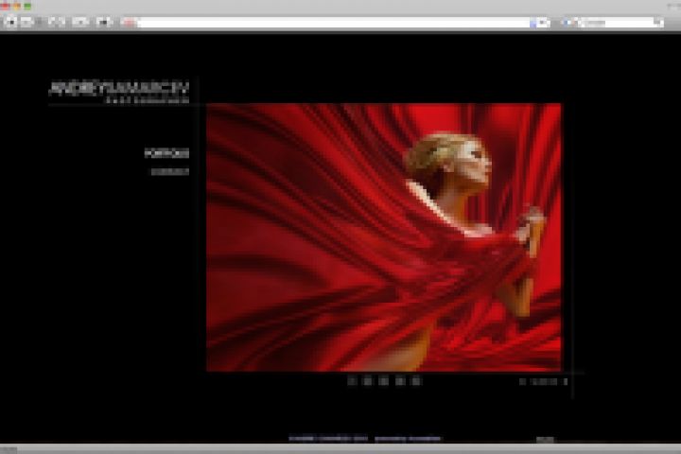Select the first gallery square below the photo
This screenshot has height=454, width=681.
pyautogui.click(x=352, y=381)
